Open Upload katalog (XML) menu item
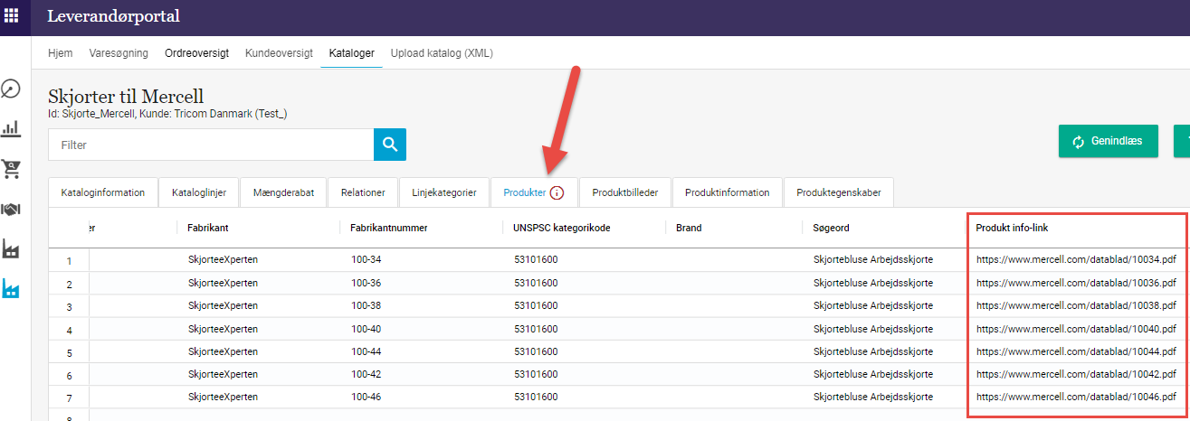1190x421 pixels. click(x=442, y=53)
